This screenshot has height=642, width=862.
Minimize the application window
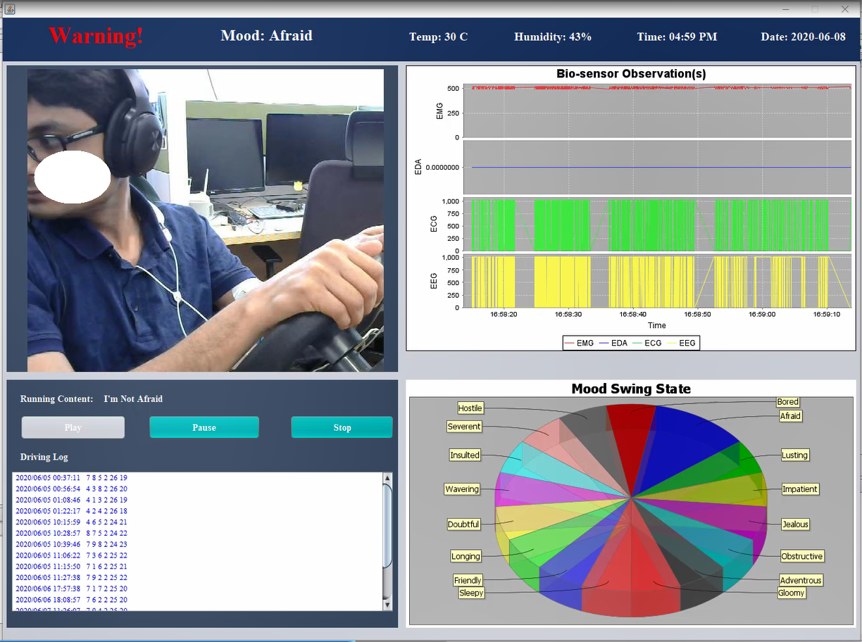click(x=787, y=8)
